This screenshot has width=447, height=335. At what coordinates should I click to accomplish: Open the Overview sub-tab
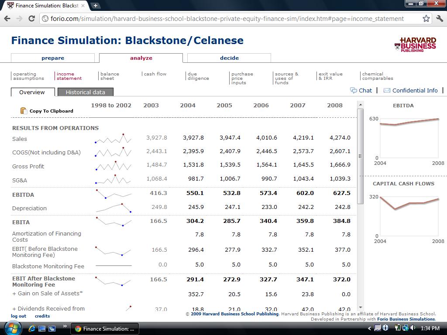[x=33, y=92]
